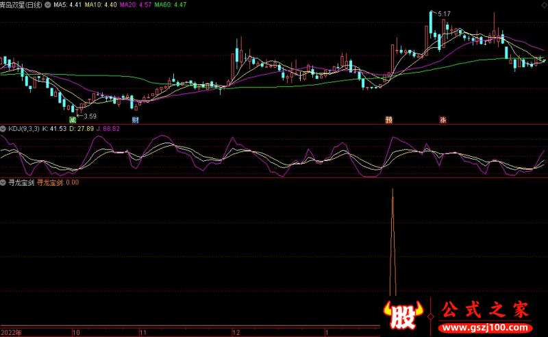Open the KDJ indicator dropdown arrow
Image resolution: width=548 pixels, height=337 pixels.
pos(3,128)
